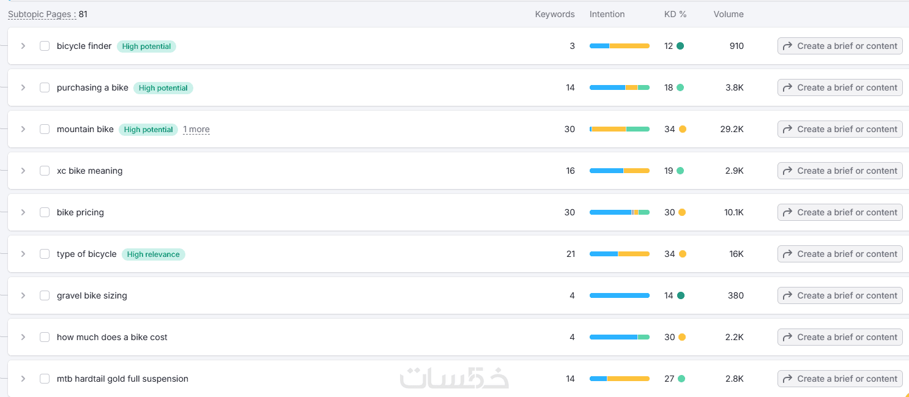Click the KD dot for gravel bike sizing

tap(681, 295)
